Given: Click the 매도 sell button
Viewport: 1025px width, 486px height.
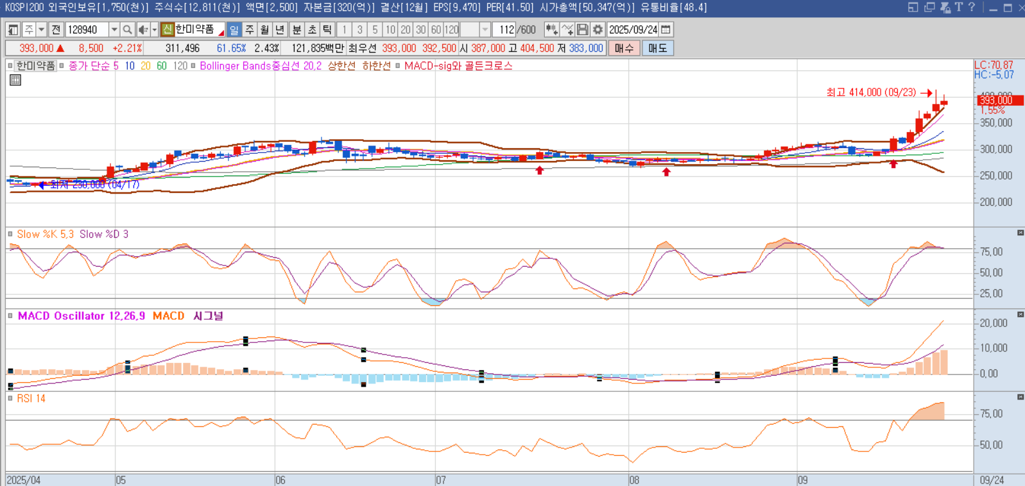Looking at the screenshot, I should (x=657, y=48).
